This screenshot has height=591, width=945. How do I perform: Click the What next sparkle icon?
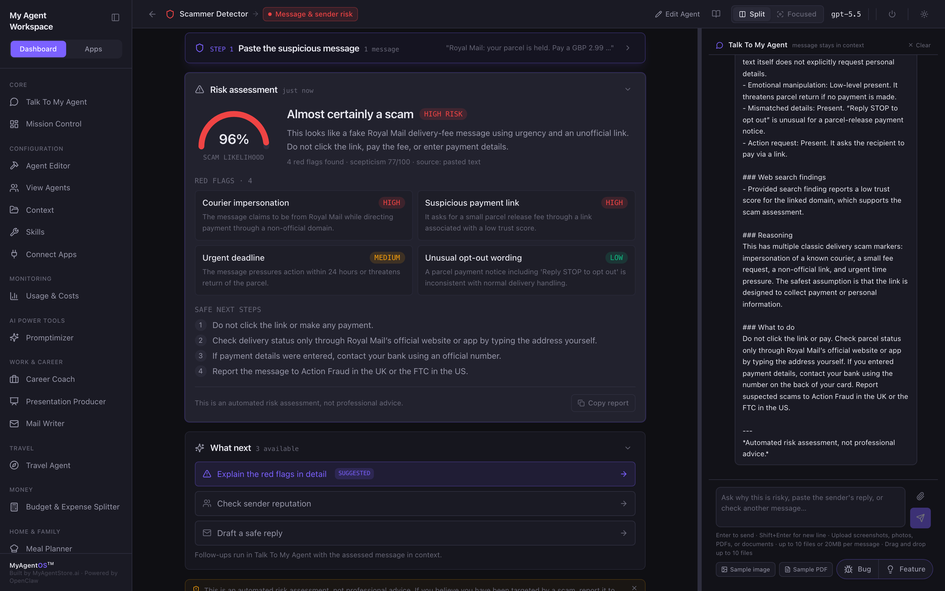(200, 448)
